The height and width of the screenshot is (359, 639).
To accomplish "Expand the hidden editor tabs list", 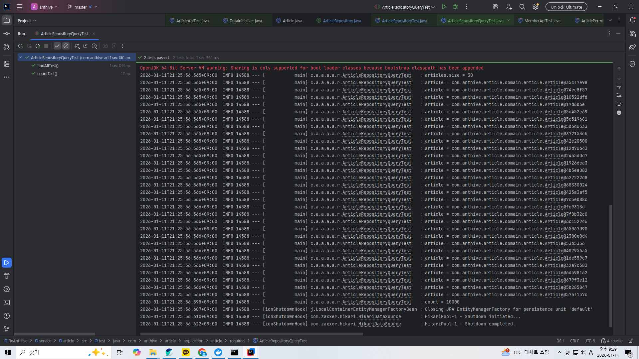I will [x=610, y=21].
